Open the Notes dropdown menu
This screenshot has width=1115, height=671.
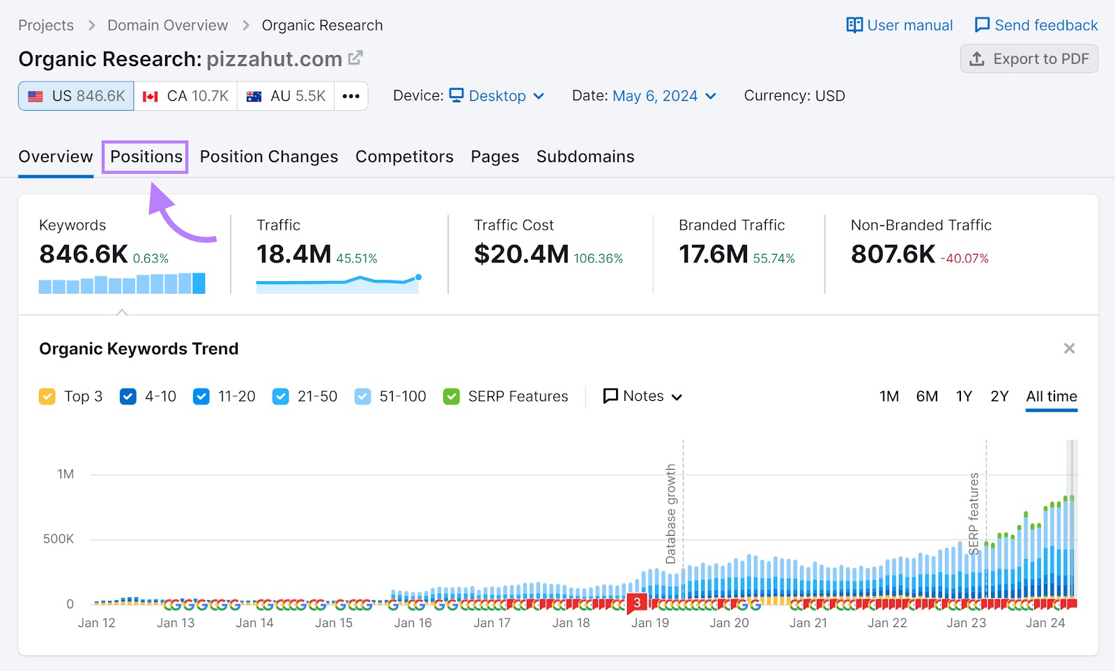pos(642,397)
